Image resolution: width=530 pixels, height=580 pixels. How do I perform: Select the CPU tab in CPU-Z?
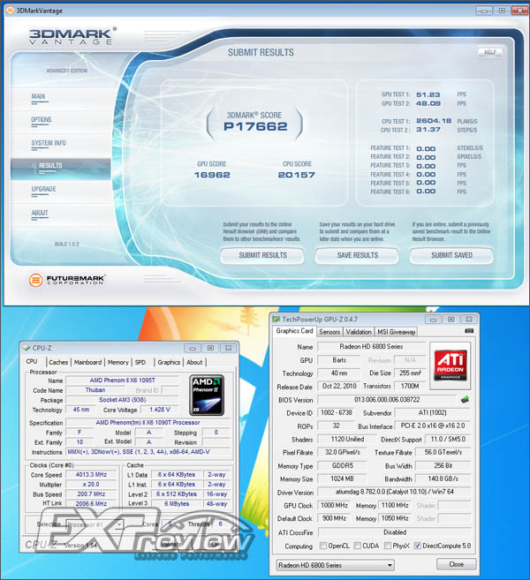pos(32,361)
